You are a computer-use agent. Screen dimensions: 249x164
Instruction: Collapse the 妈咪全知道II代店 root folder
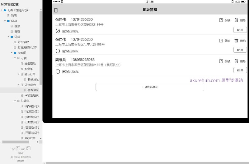pos(2,10)
